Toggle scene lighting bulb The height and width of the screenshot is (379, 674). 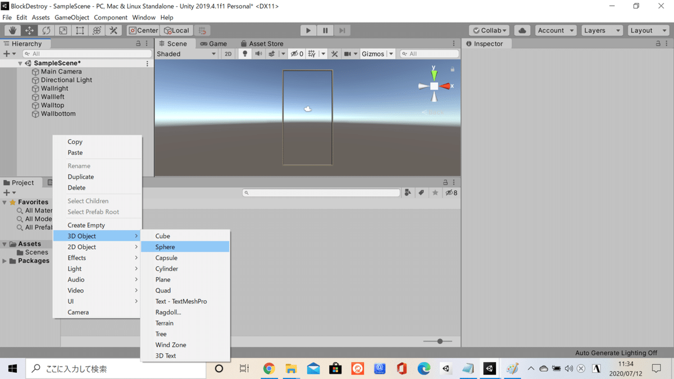[x=244, y=54]
